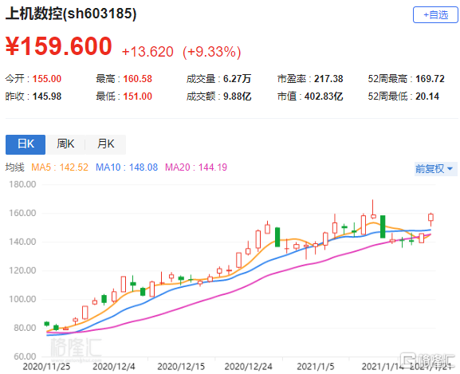Click the 160.00 y-axis label
Viewport: 460px width, 374px height.
(x=22, y=213)
